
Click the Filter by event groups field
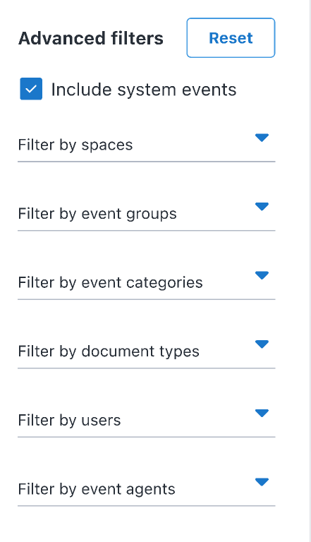[x=147, y=213]
